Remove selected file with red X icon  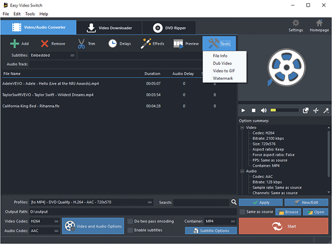[44, 44]
